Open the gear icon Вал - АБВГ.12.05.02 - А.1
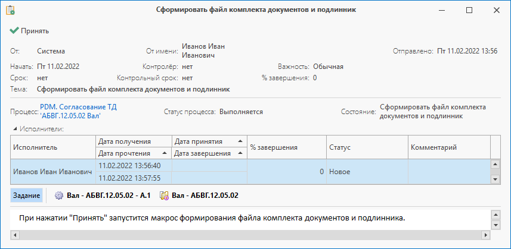Viewport: 511px width, 249px height. click(58, 196)
